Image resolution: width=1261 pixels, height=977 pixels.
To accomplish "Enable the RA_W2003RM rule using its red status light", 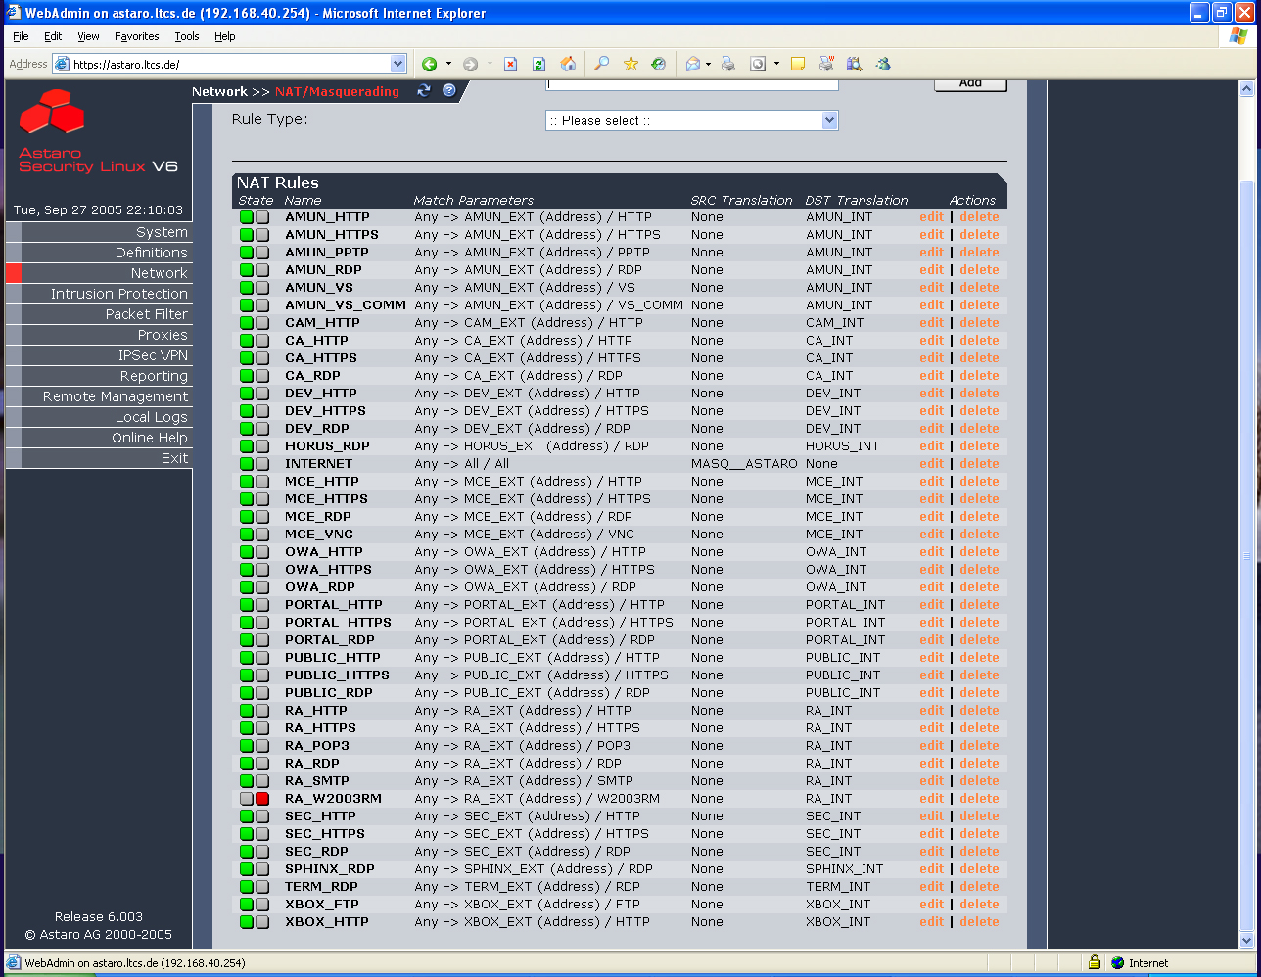I will pyautogui.click(x=262, y=799).
